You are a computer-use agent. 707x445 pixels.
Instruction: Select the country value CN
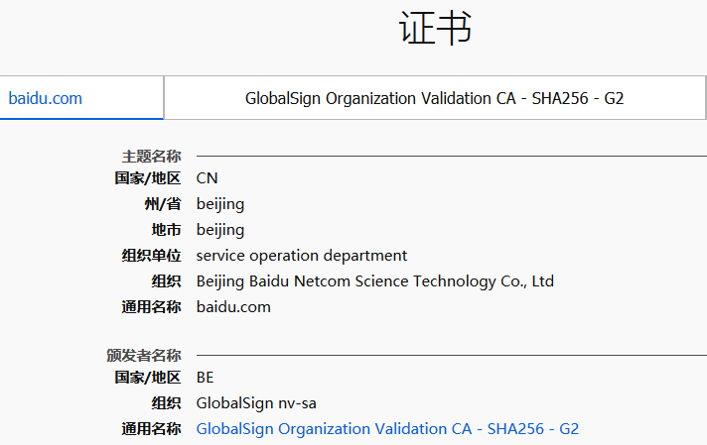click(207, 178)
